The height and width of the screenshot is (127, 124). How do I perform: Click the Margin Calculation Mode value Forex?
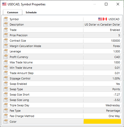click(x=117, y=46)
